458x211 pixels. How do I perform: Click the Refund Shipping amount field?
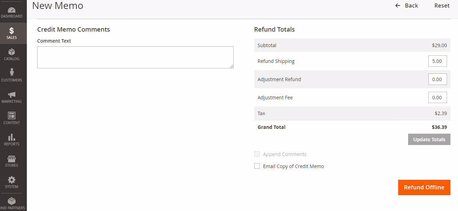(437, 61)
